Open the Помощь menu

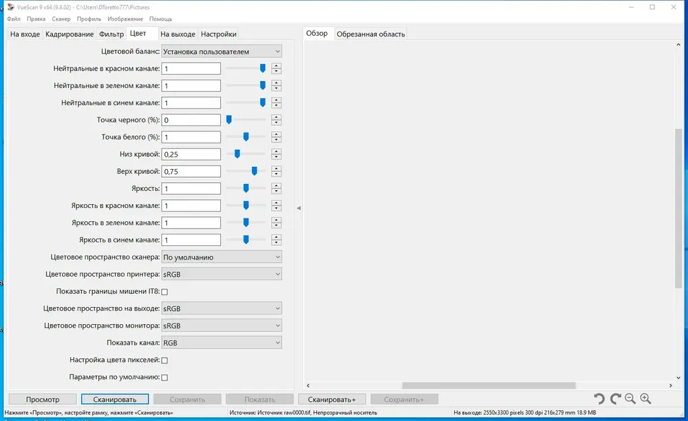click(x=160, y=19)
